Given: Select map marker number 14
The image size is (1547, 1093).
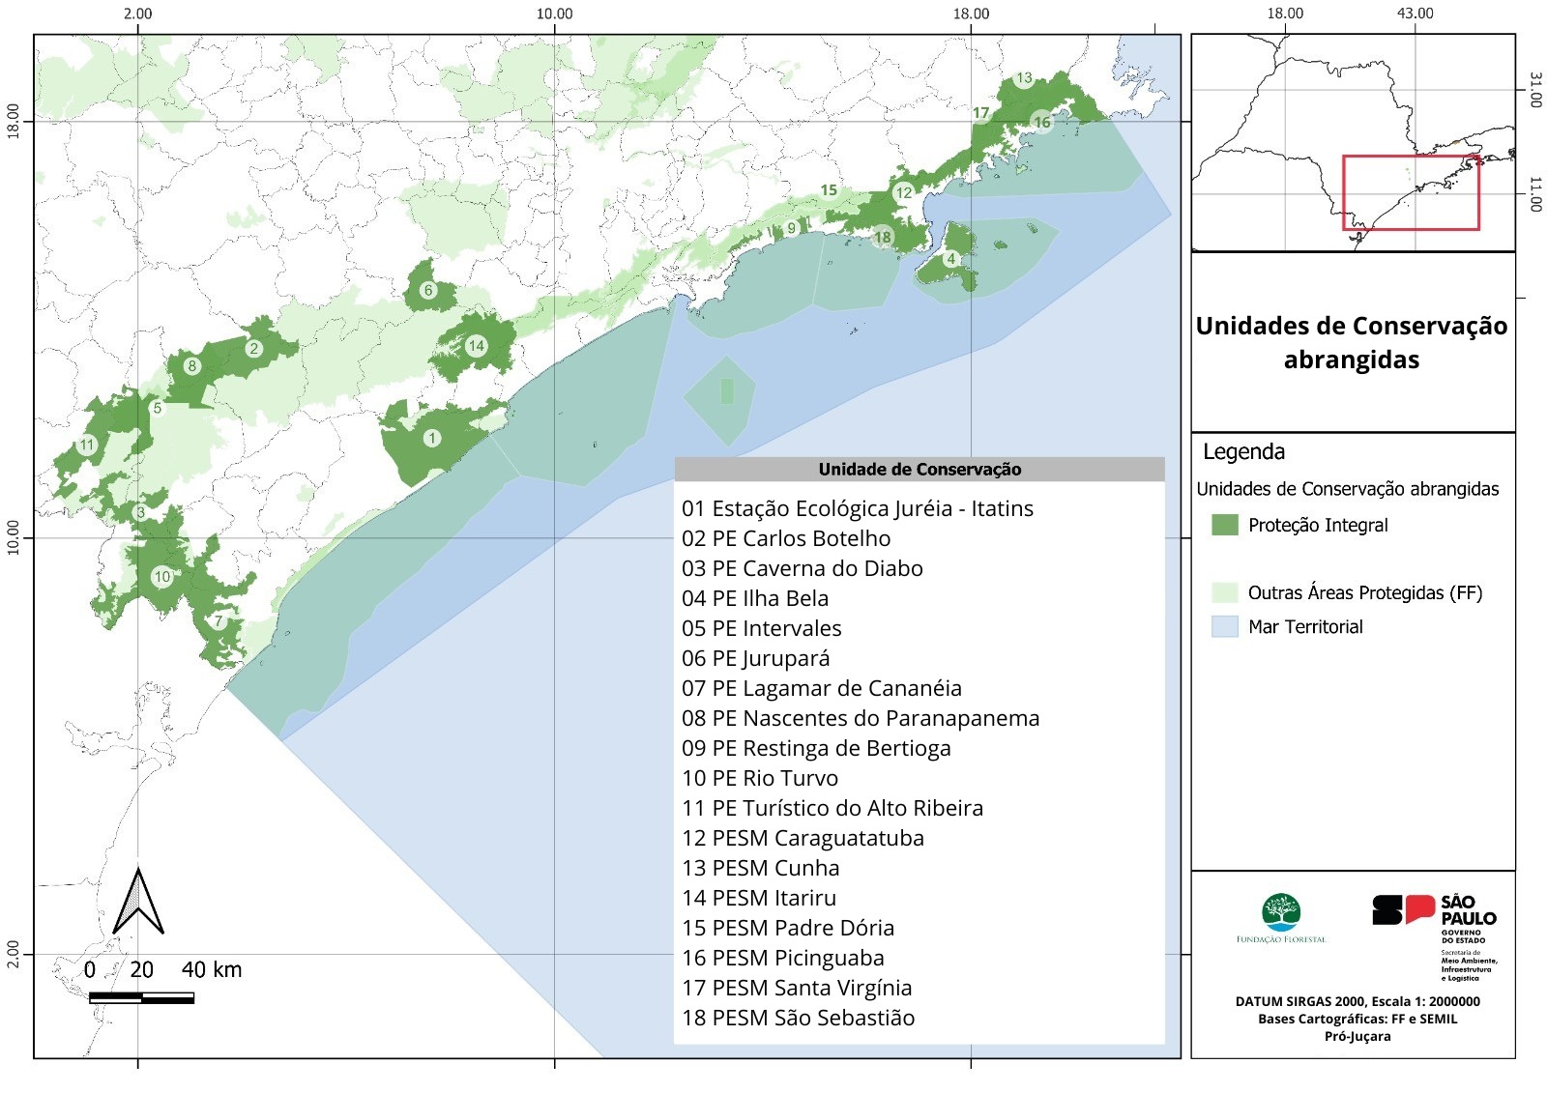Looking at the screenshot, I should (x=476, y=346).
